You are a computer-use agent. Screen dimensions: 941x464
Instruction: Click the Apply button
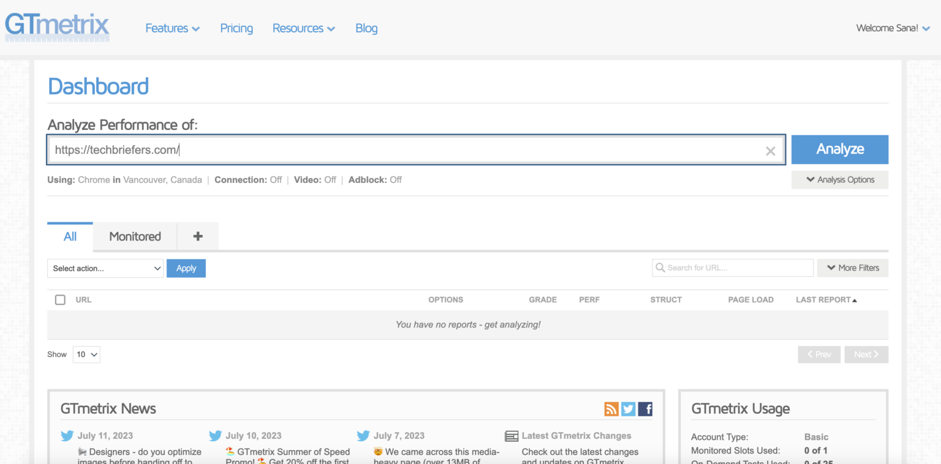tap(186, 268)
